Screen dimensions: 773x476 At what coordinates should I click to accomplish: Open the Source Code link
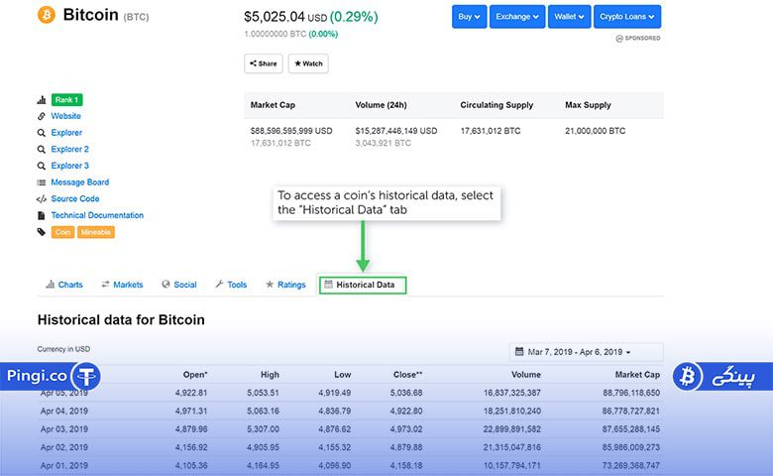coord(75,199)
